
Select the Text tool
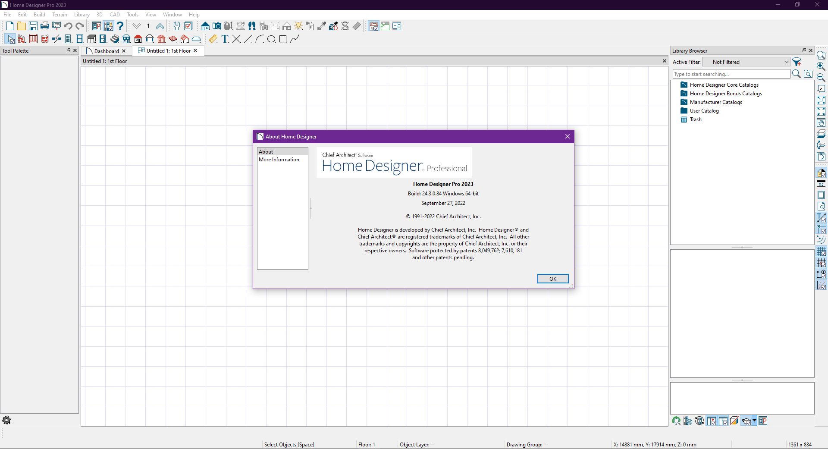pyautogui.click(x=225, y=39)
